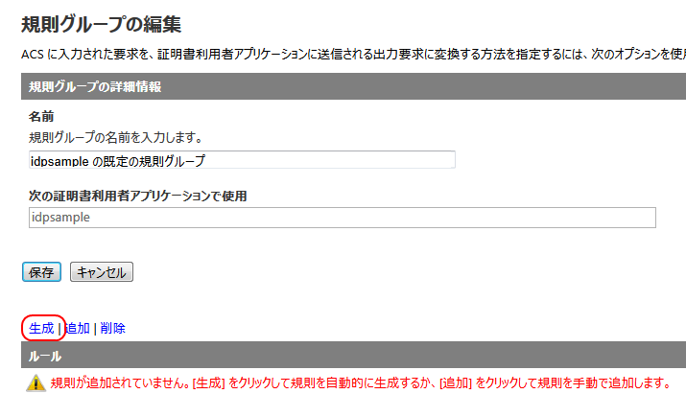Click the 削除 (Delete) link
Viewport: 686px width, 417px height.
click(112, 328)
